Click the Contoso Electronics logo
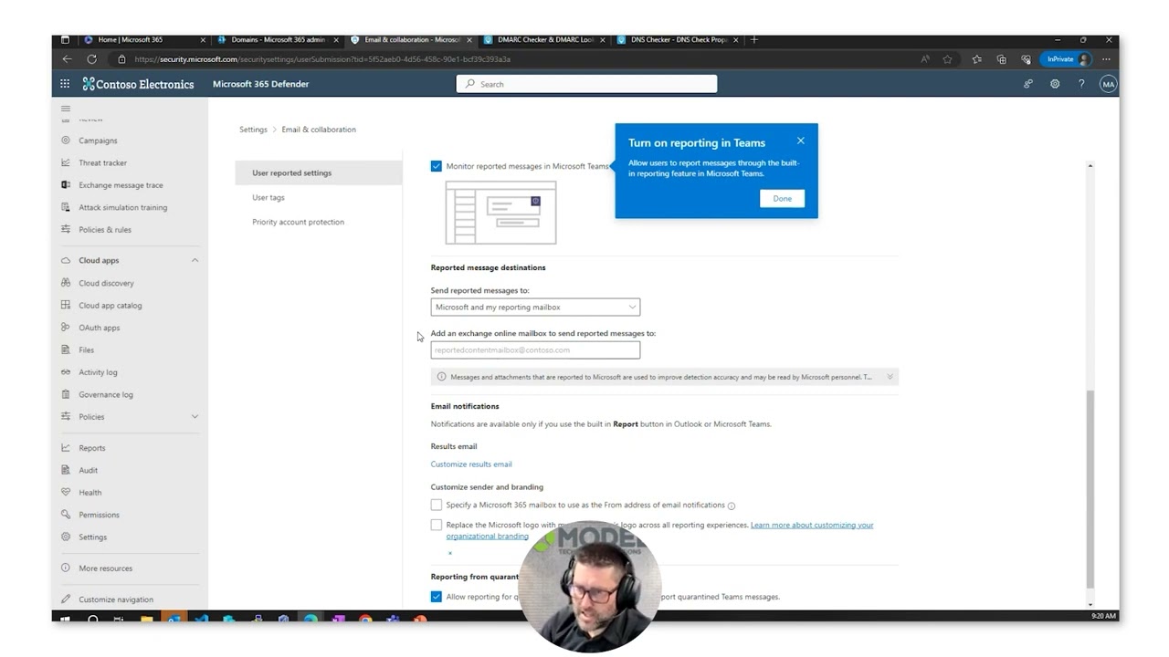 pos(139,84)
